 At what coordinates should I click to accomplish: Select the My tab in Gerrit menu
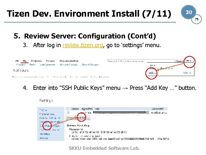click(25, 61)
